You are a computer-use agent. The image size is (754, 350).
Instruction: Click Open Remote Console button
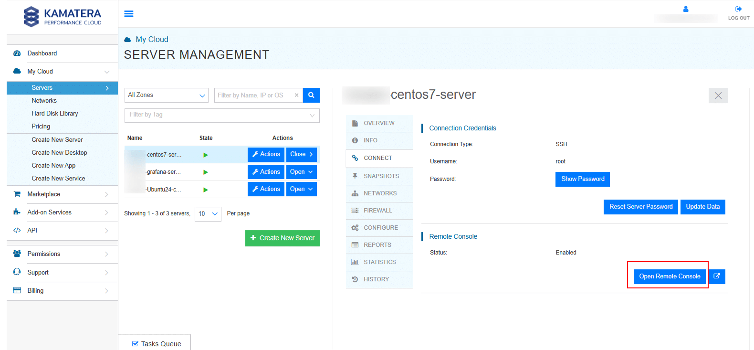[x=670, y=276]
